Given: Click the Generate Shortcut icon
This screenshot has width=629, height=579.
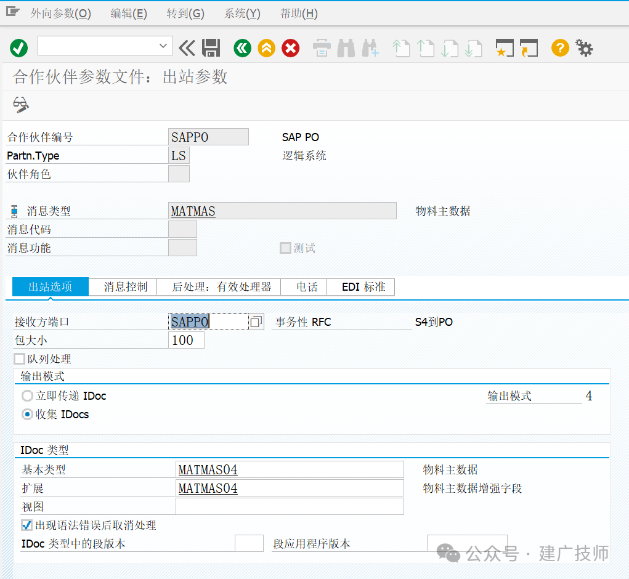Looking at the screenshot, I should [529, 48].
